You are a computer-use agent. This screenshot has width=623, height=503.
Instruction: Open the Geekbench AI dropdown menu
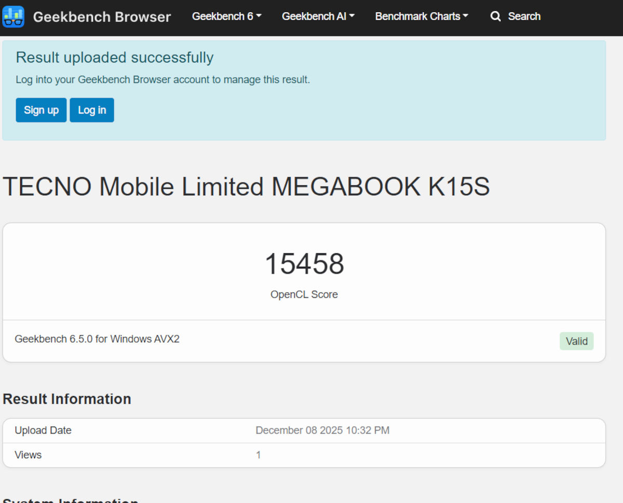(318, 16)
